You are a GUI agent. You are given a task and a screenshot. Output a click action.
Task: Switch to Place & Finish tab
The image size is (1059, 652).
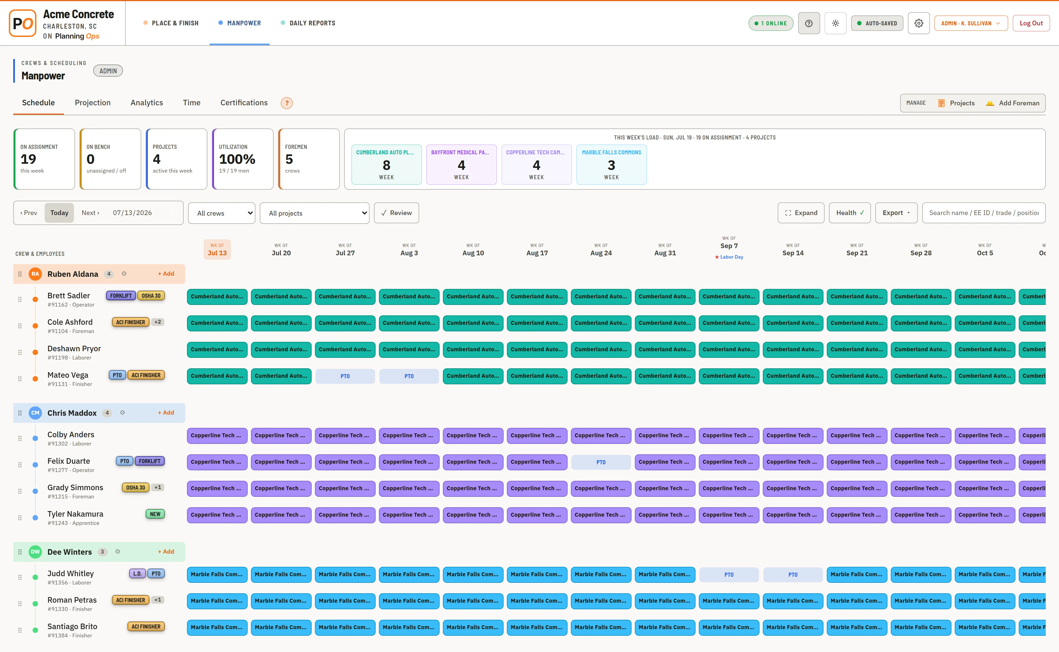171,23
